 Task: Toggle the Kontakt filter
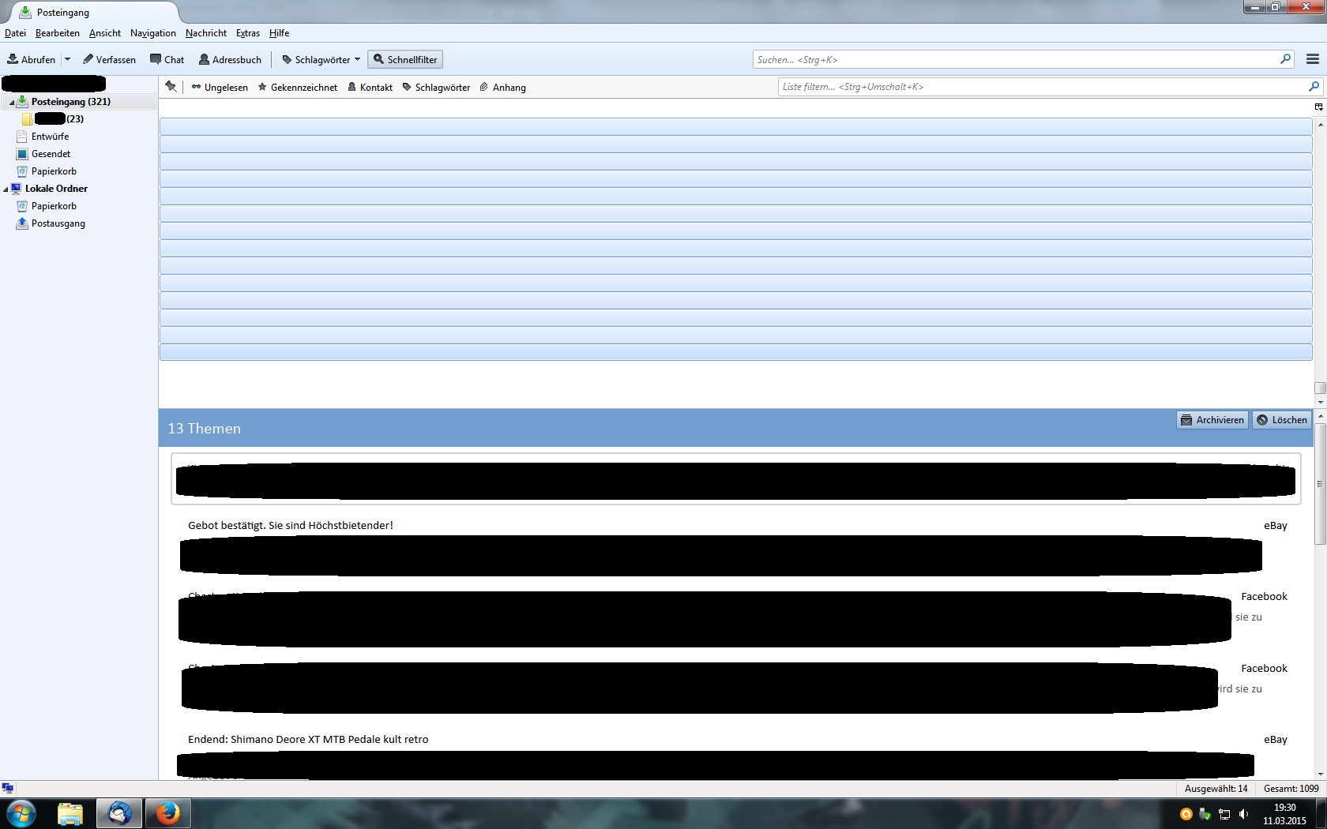(370, 88)
